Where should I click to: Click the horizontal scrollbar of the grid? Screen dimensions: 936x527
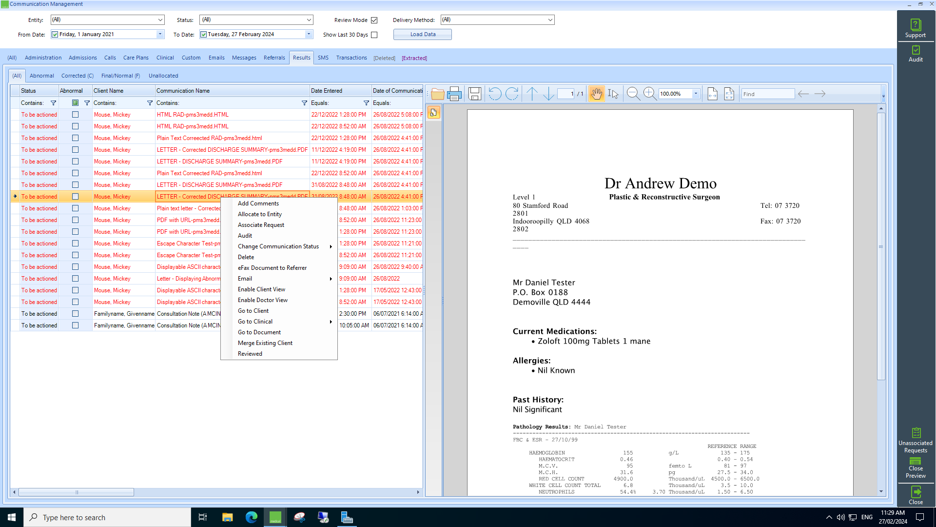76,492
